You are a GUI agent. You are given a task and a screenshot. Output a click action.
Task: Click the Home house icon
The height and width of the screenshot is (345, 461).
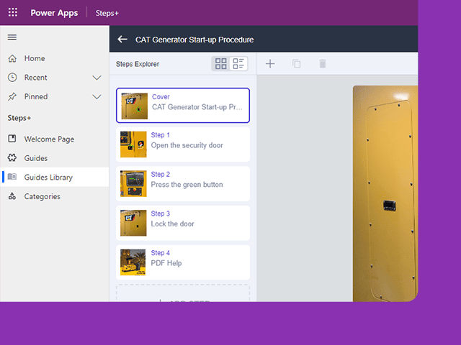coord(12,58)
